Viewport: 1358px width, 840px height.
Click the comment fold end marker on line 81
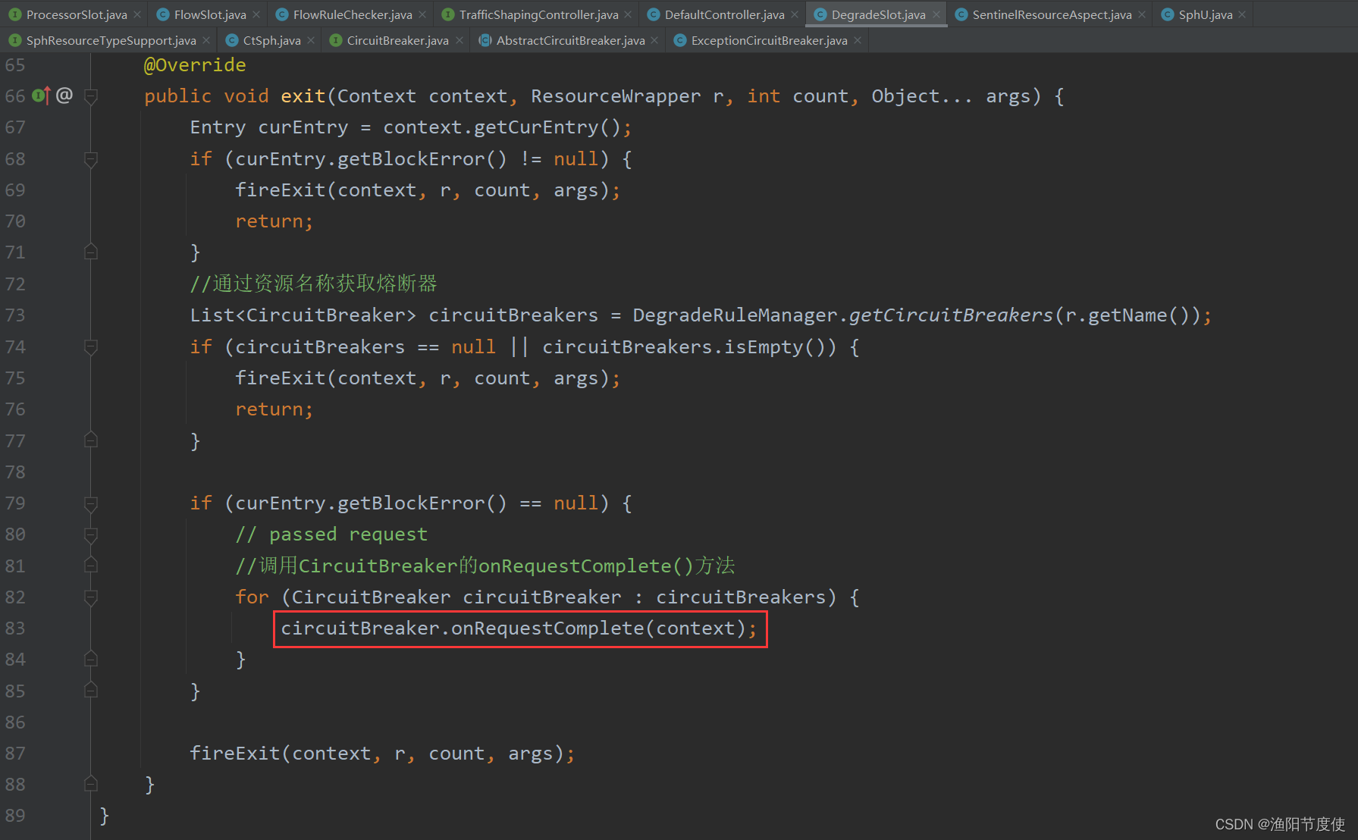pyautogui.click(x=91, y=566)
